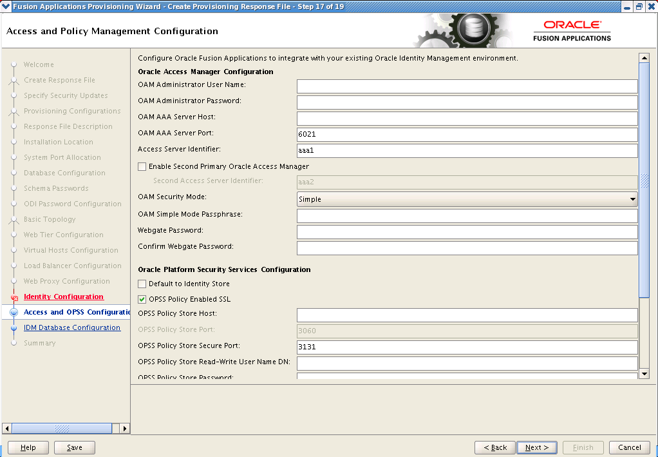Click the OAM Security Mode label

[172, 197]
